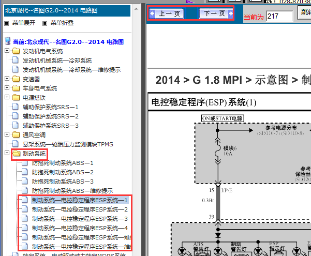311x256 pixels.
Task: Collapse the 制动系统 folder node
Action: 7,153
